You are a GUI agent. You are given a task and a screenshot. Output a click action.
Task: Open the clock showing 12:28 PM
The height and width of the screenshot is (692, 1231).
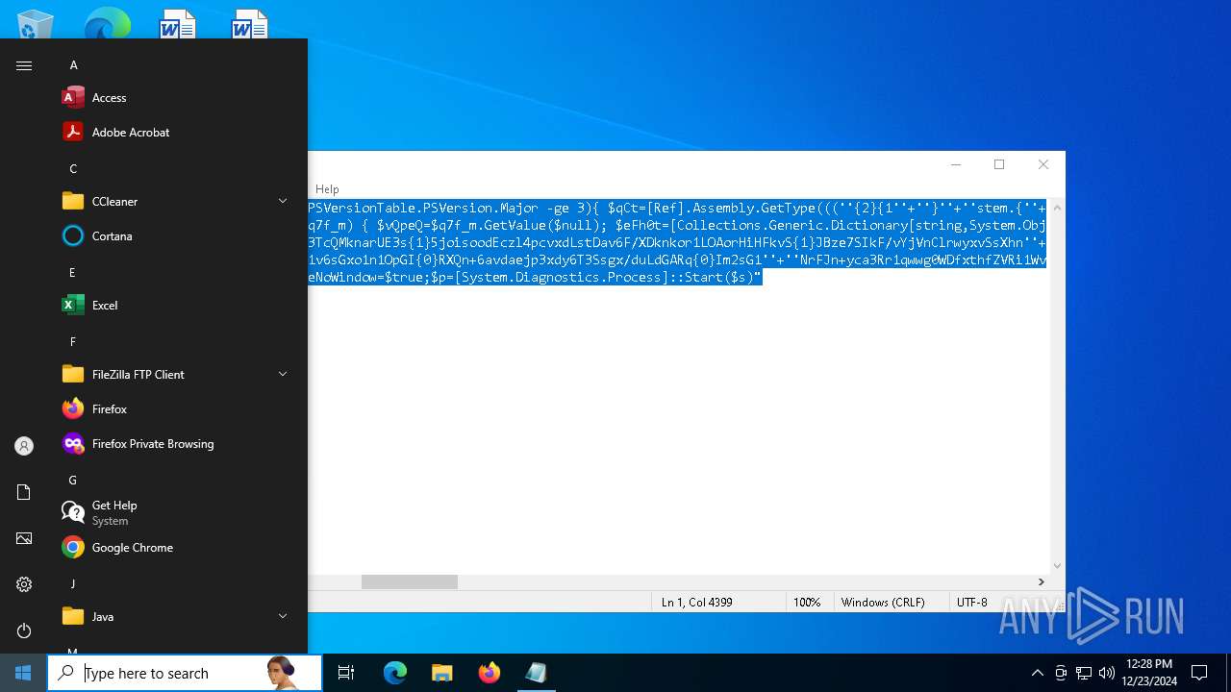(1148, 673)
